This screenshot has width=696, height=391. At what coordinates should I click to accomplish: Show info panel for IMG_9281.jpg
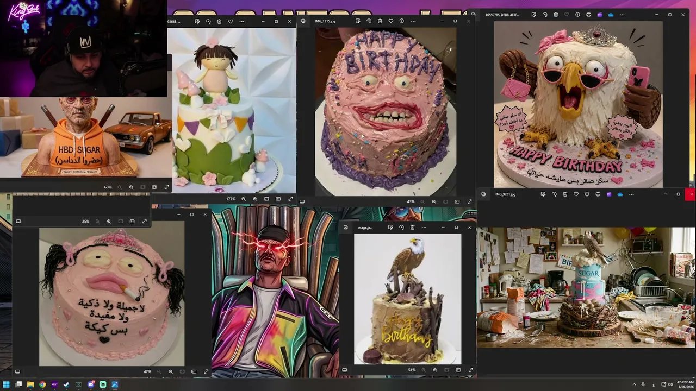coord(587,194)
